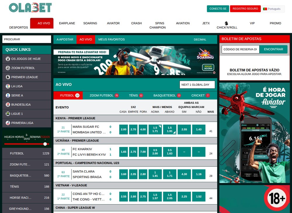Choose Cong An TP Ho Chi Minh away odds 2.75

(x=143, y=196)
